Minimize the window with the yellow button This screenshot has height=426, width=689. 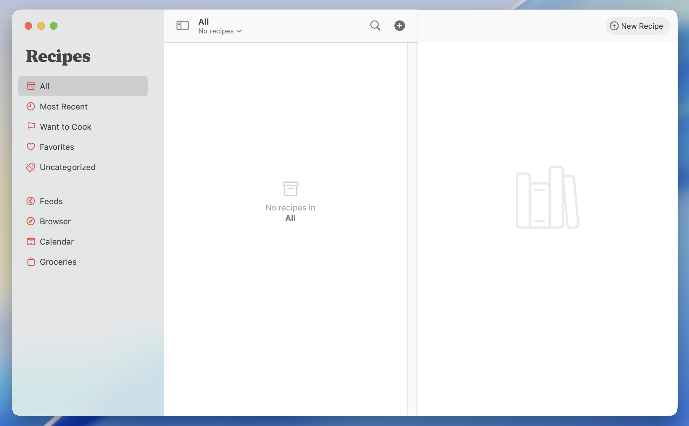point(41,26)
